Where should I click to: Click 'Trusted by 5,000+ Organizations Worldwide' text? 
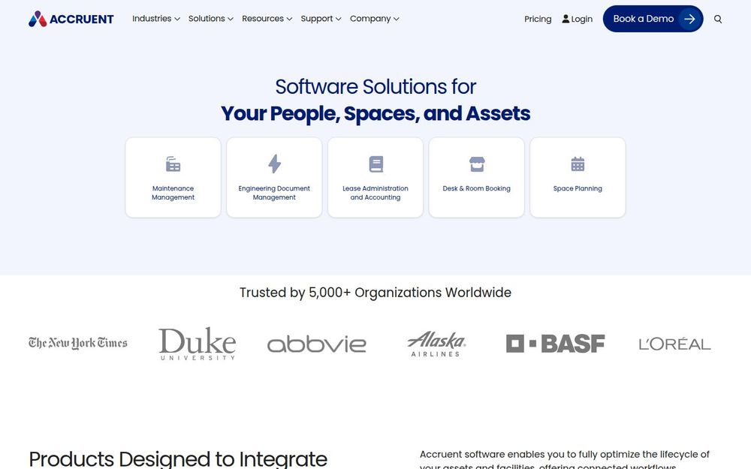[x=375, y=293]
